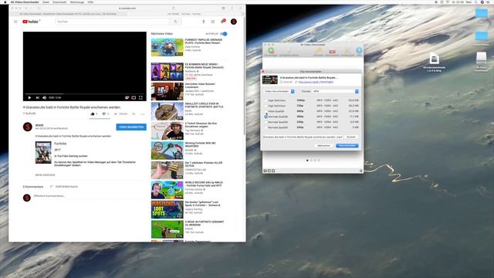Click the Abbrechen button
The width and height of the screenshot is (494, 278).
click(323, 146)
